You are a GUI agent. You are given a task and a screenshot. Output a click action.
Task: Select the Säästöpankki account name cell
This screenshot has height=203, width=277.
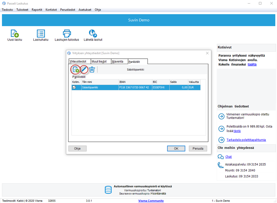click(100, 87)
